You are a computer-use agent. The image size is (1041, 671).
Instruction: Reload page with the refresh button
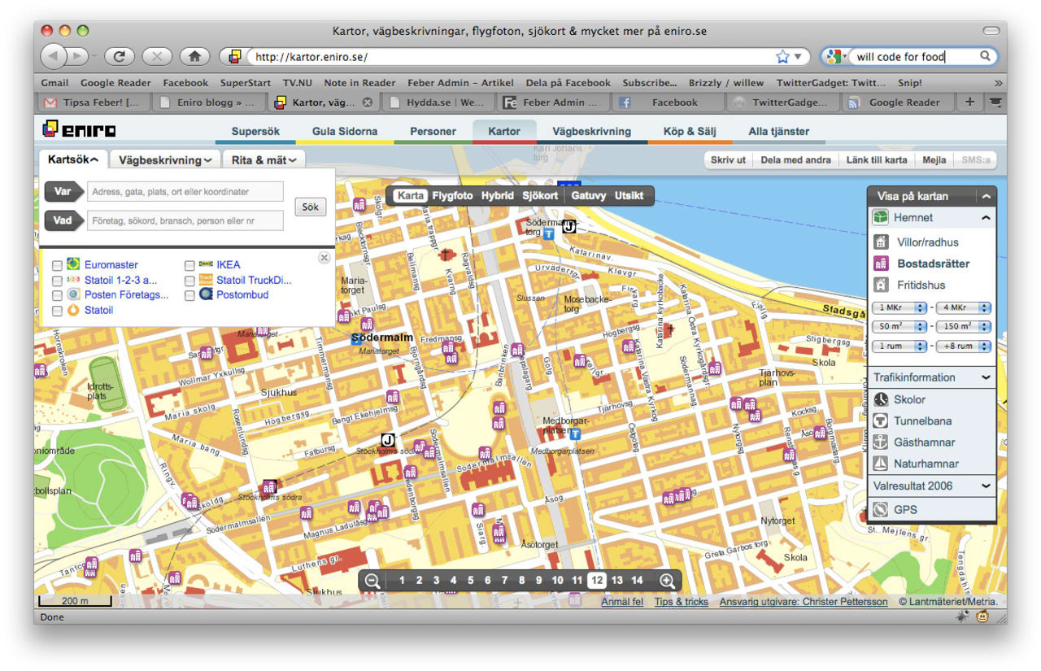[x=119, y=57]
